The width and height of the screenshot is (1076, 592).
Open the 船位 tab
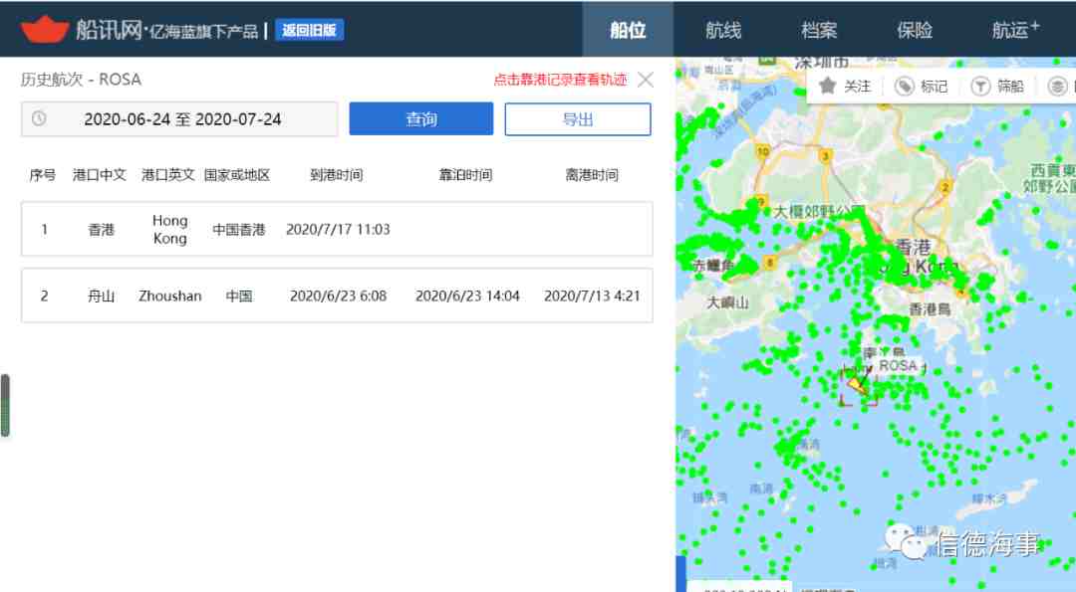[628, 30]
